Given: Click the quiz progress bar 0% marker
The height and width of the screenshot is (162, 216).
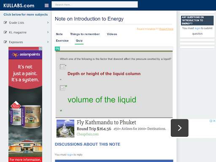Looking at the screenshot, I should 57,49.
